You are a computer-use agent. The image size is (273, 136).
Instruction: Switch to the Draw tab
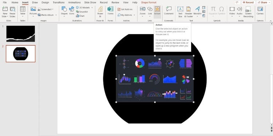(x=35, y=3)
